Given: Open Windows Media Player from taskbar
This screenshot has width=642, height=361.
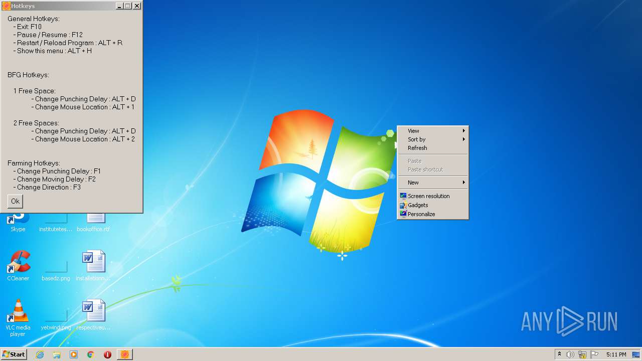Looking at the screenshot, I should (74, 354).
